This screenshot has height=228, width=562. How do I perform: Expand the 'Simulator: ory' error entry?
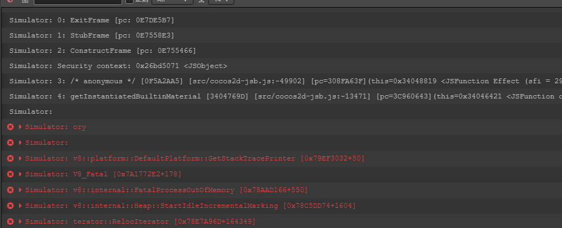(x=21, y=127)
